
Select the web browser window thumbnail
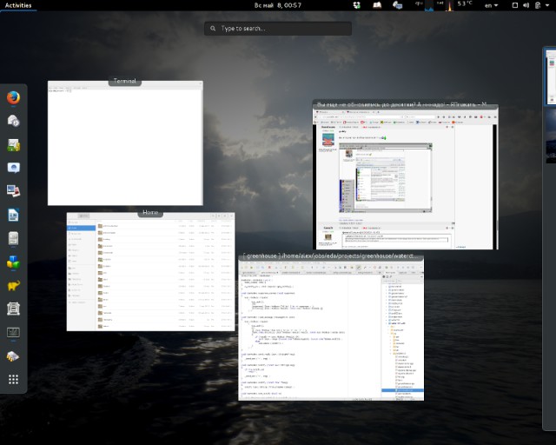coord(406,178)
